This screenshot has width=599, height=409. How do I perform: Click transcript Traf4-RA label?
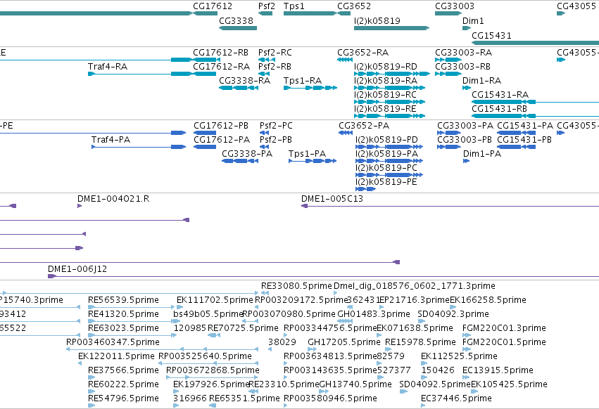[108, 66]
